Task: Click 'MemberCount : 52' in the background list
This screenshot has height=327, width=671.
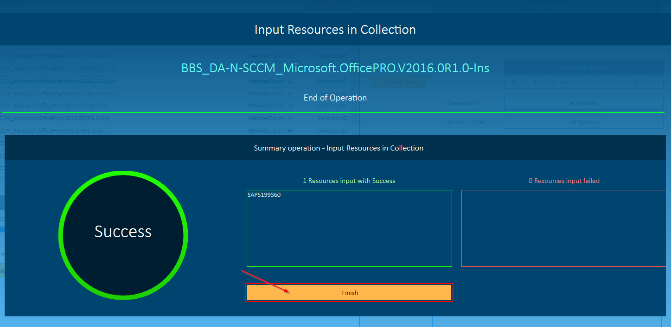Action: click(x=271, y=56)
